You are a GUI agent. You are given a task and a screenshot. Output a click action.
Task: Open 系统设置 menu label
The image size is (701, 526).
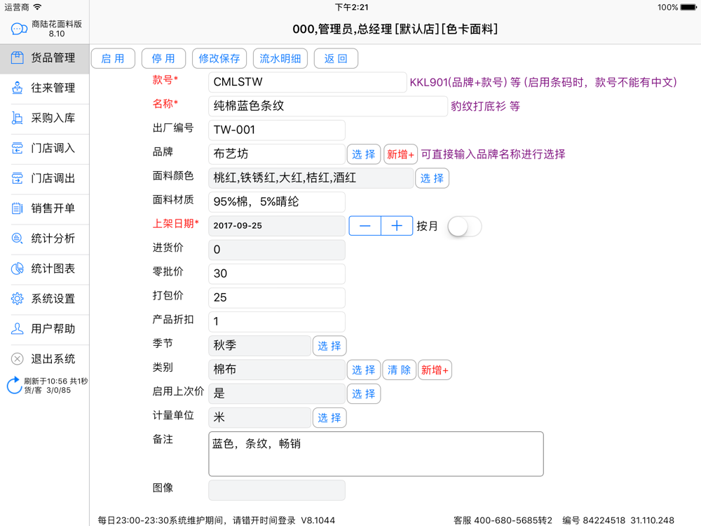(x=53, y=299)
